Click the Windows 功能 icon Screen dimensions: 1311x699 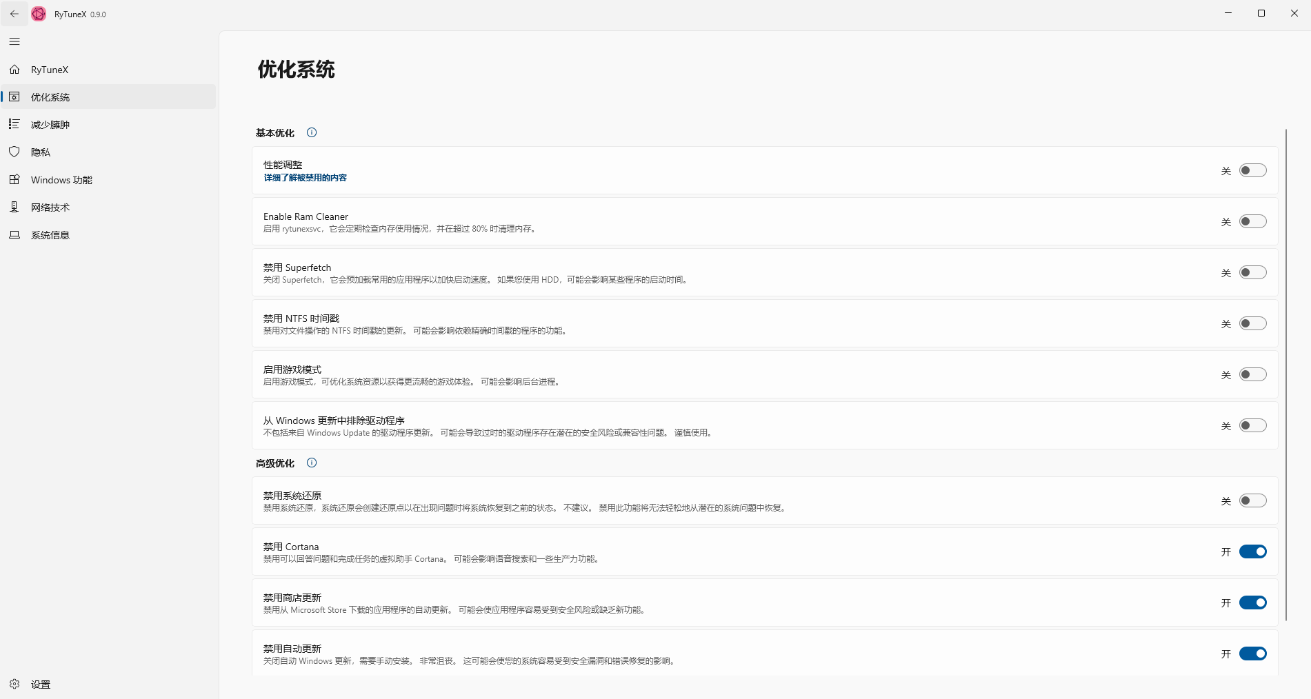(14, 179)
